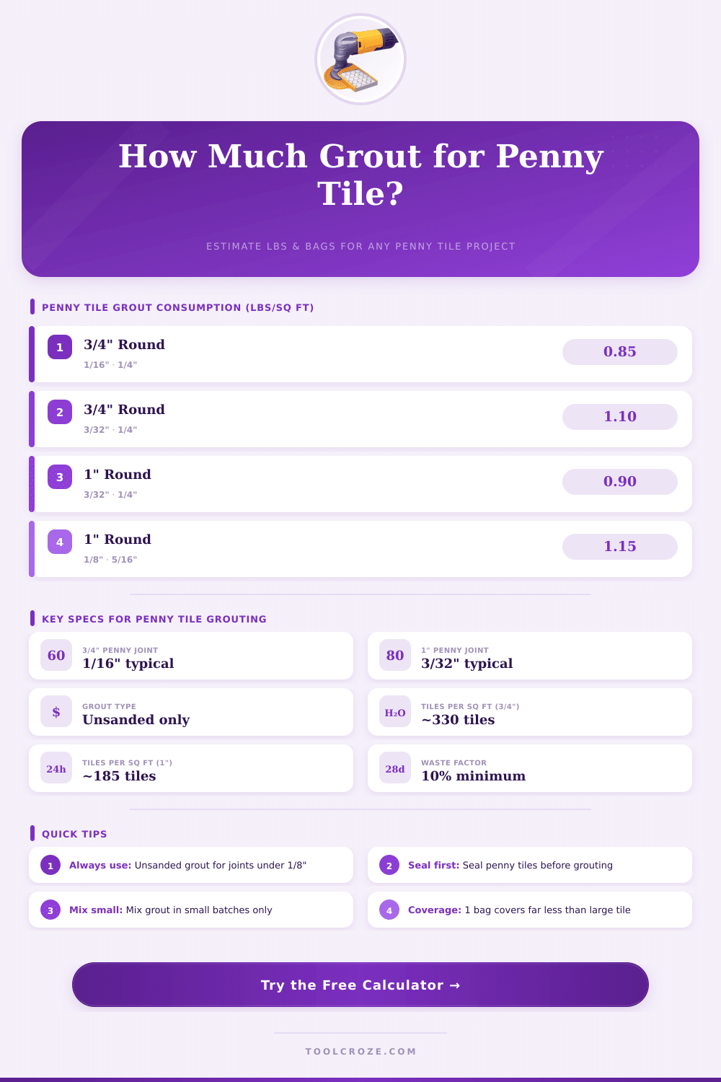Click the 28d waste factor icon
721x1082 pixels.
point(395,768)
